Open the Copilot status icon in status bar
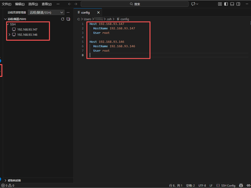Viewport: 251px width, 188px height. tap(241, 186)
